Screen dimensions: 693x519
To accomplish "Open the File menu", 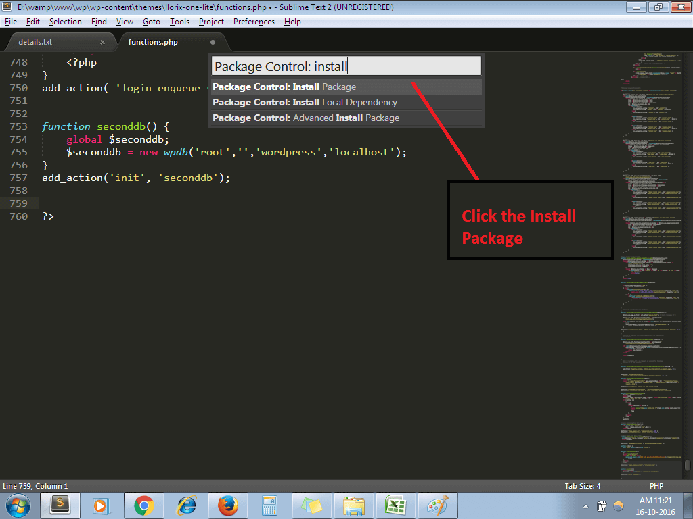I will pos(11,22).
